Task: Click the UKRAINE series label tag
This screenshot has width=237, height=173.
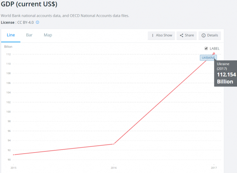Action: [209, 58]
